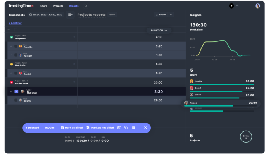This screenshot has width=266, height=155.
Task: Close the selection action bar
Action: click(145, 128)
